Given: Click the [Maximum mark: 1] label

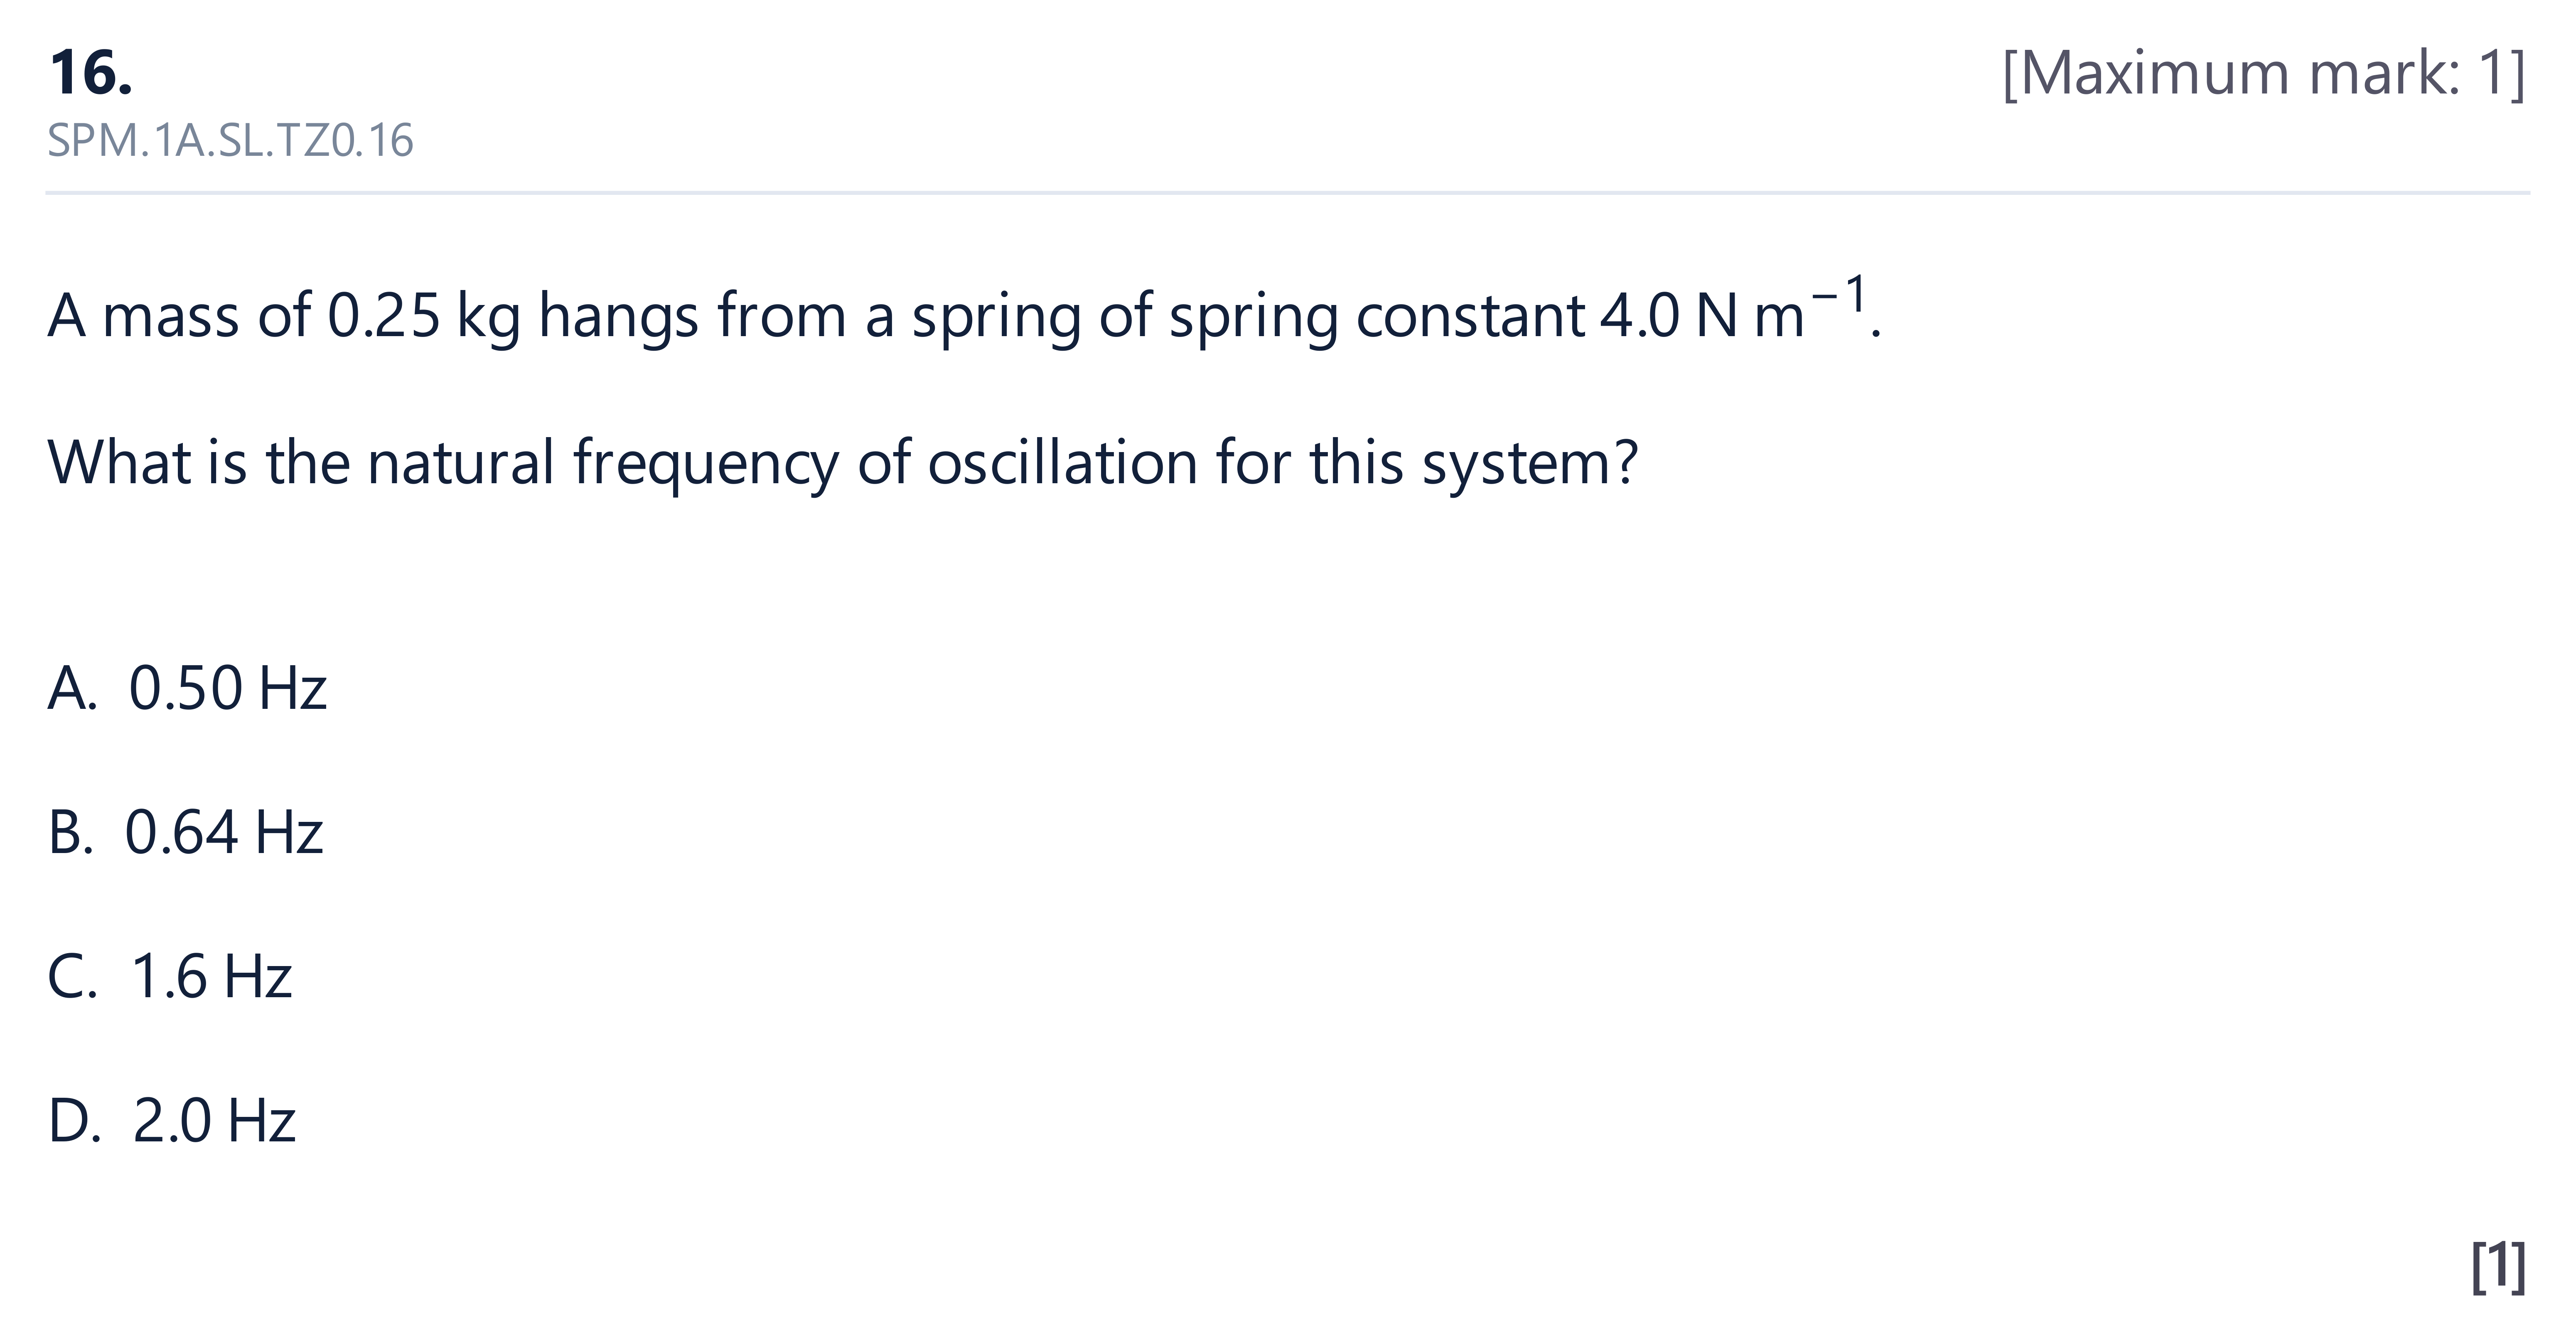Looking at the screenshot, I should 2264,74.
